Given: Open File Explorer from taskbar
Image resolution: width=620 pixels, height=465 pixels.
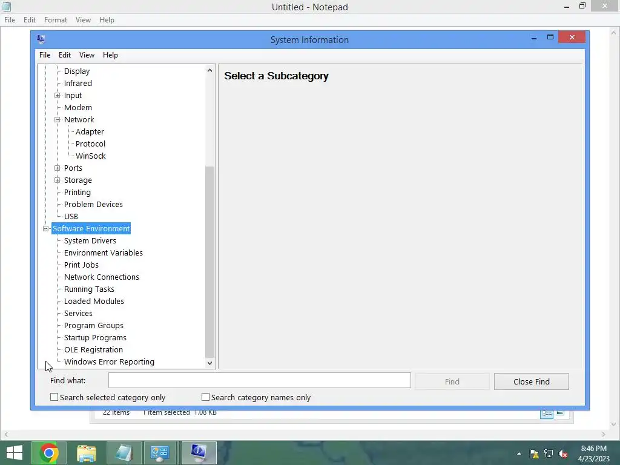Looking at the screenshot, I should tap(86, 453).
